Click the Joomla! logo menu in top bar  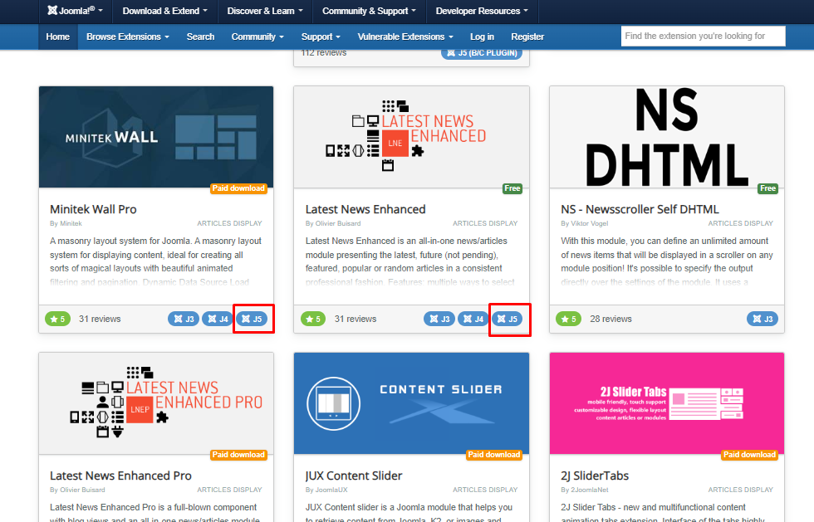[75, 11]
